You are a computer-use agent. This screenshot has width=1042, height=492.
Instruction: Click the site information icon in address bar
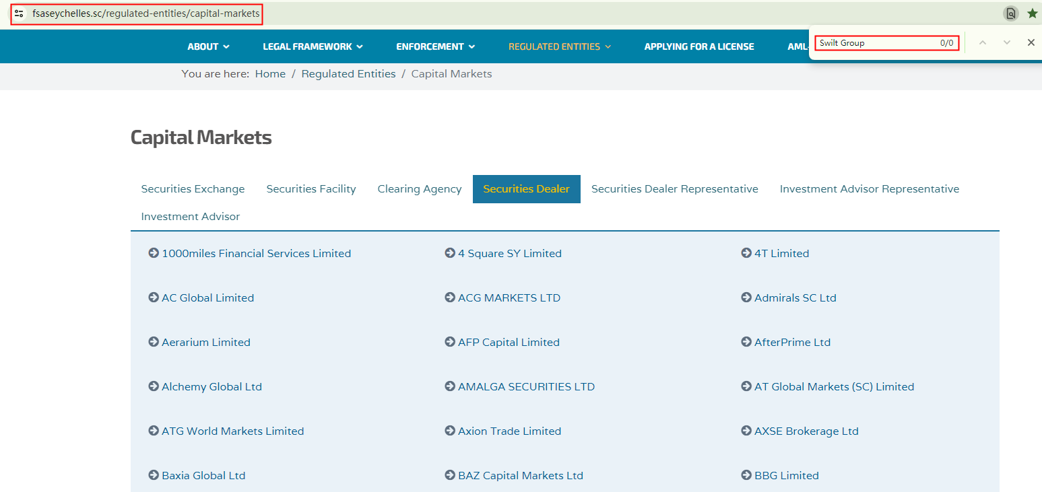click(19, 13)
